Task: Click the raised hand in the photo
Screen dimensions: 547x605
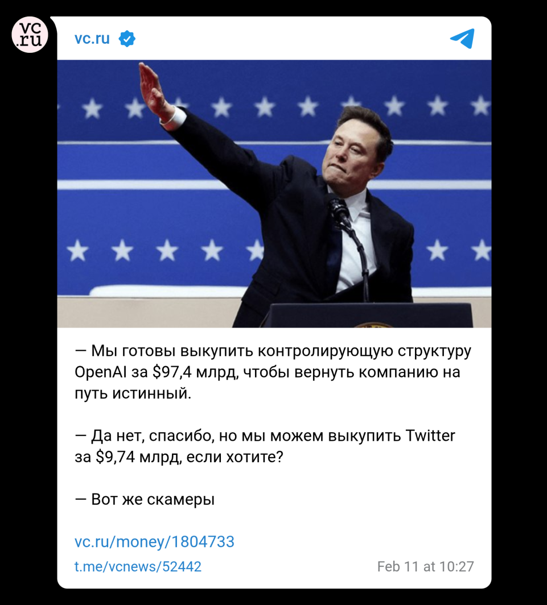Action: (x=153, y=89)
